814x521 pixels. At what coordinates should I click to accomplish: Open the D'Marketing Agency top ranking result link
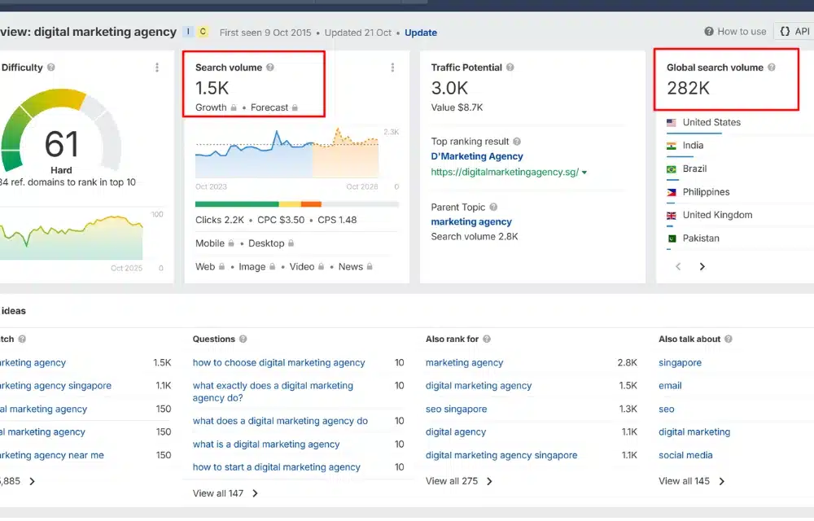click(477, 155)
